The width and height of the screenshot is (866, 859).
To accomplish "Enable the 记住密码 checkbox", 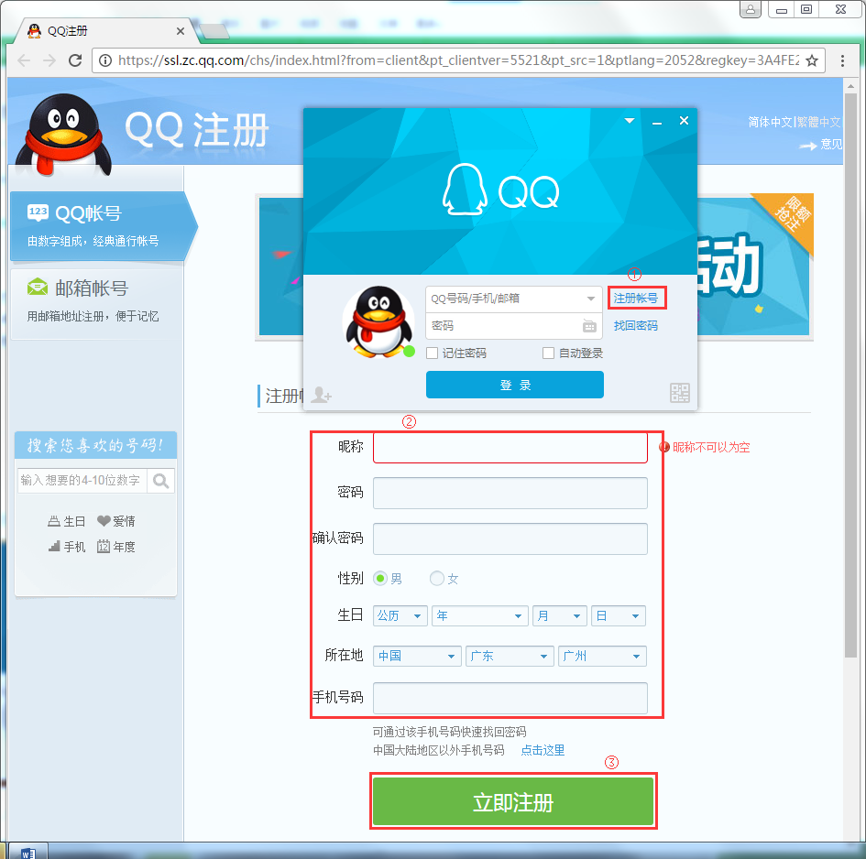I will pos(433,353).
